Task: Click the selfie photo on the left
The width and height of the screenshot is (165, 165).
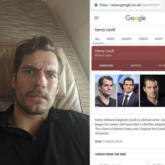Action: tap(45, 82)
